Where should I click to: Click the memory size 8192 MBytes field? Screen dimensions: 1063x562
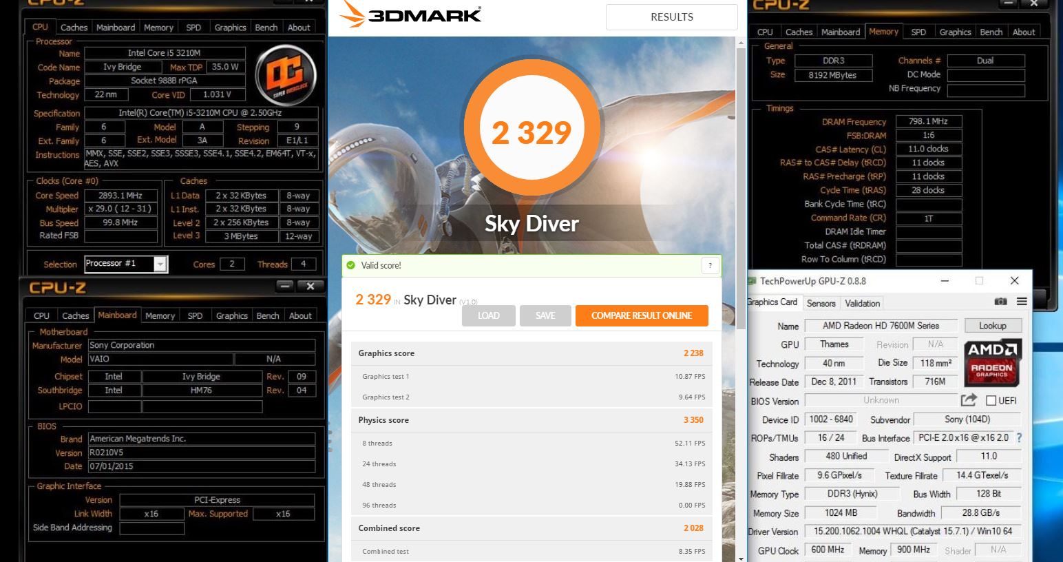(x=833, y=75)
